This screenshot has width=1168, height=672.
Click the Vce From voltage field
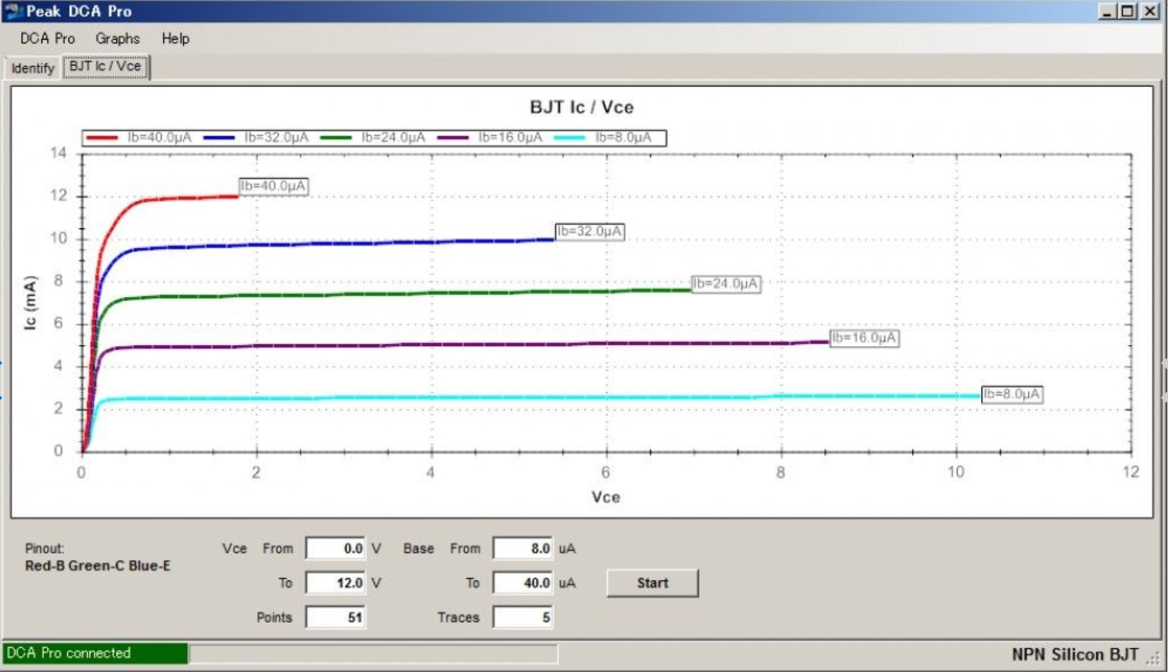(336, 548)
